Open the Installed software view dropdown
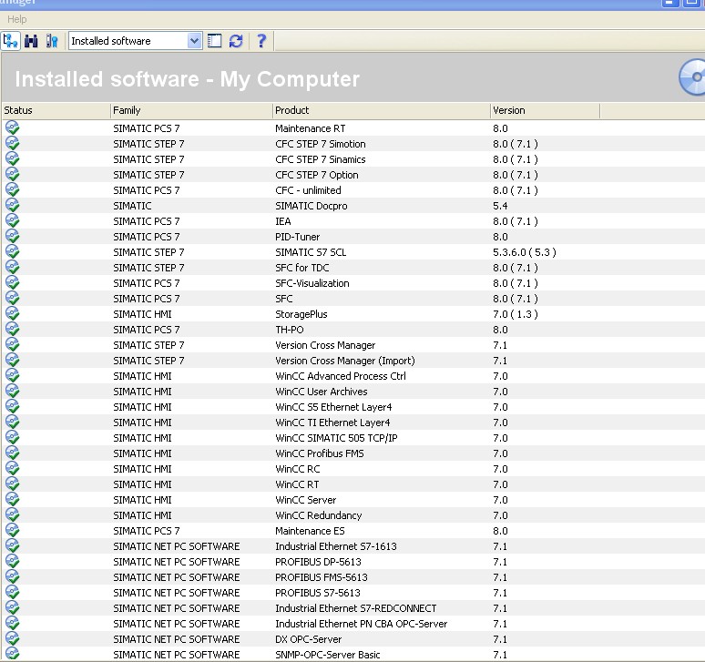The height and width of the screenshot is (662, 705). pyautogui.click(x=194, y=41)
